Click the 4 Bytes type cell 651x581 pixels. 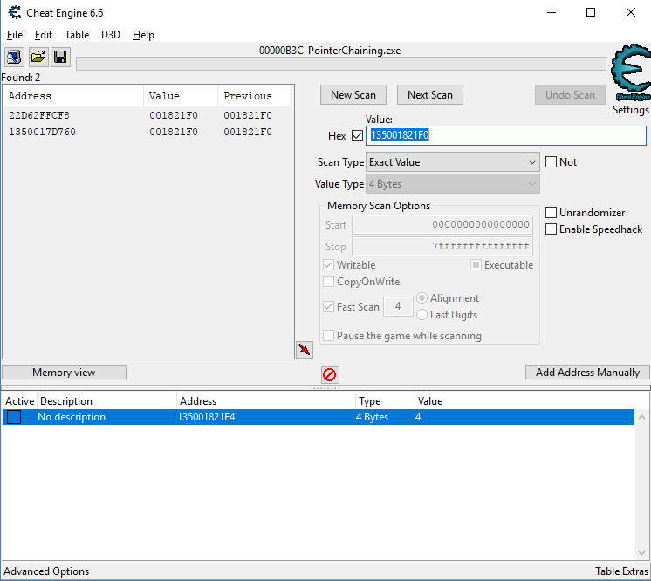point(372,417)
